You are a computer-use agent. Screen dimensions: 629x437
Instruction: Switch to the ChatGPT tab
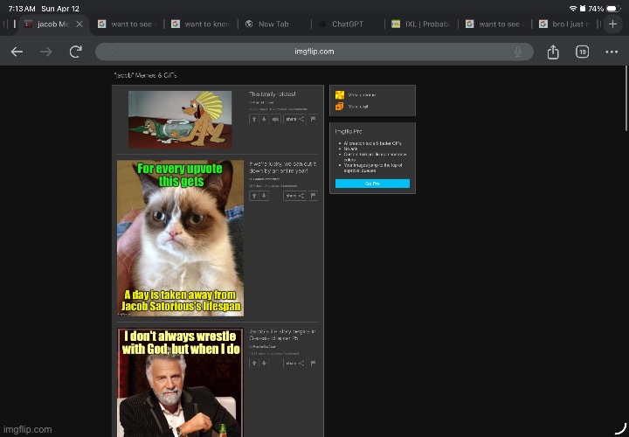click(348, 24)
